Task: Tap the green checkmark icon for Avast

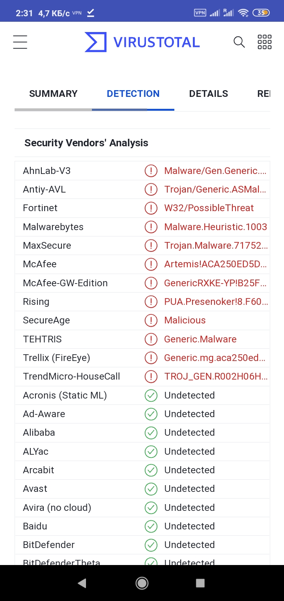Action: tap(151, 489)
